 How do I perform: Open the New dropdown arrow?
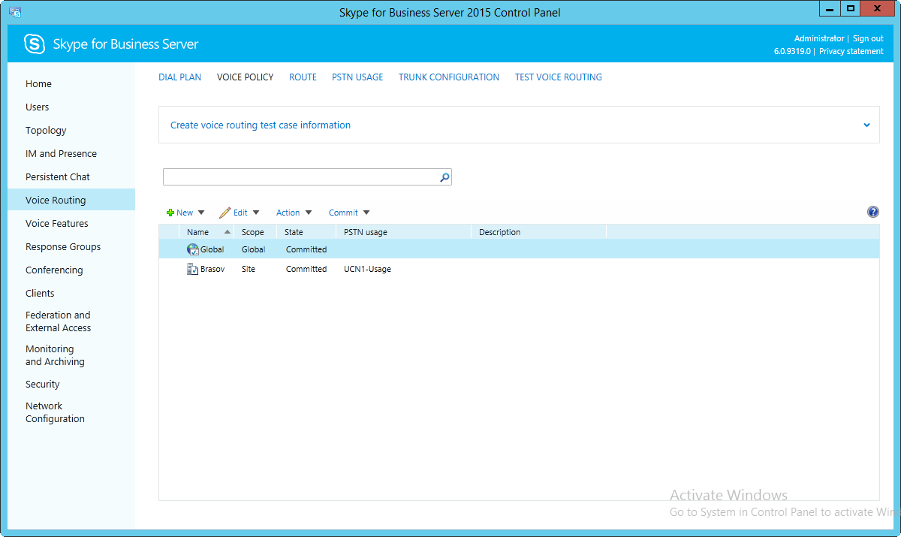click(201, 213)
